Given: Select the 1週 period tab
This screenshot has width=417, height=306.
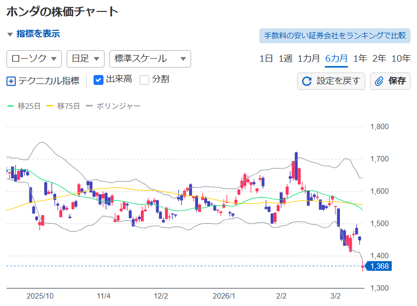Looking at the screenshot, I should (285, 58).
